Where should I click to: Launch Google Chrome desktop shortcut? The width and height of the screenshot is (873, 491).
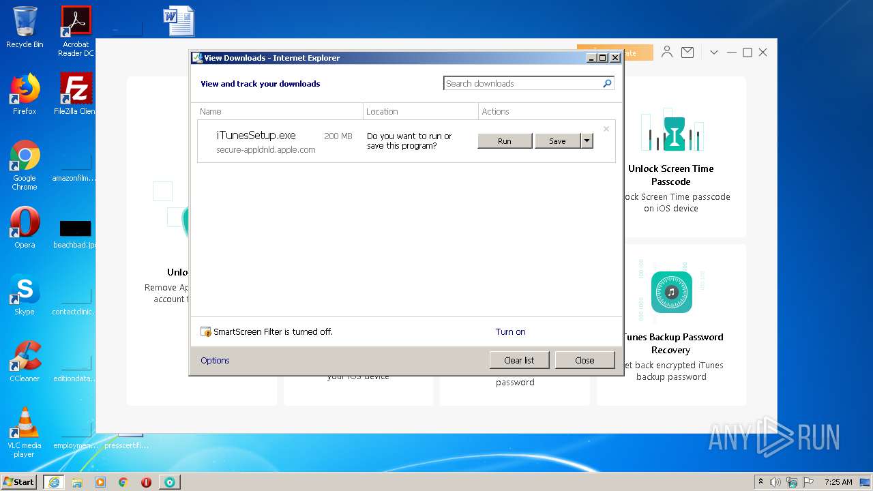pyautogui.click(x=25, y=165)
